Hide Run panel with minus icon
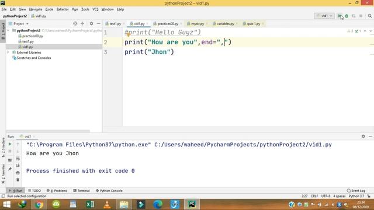 370,136
